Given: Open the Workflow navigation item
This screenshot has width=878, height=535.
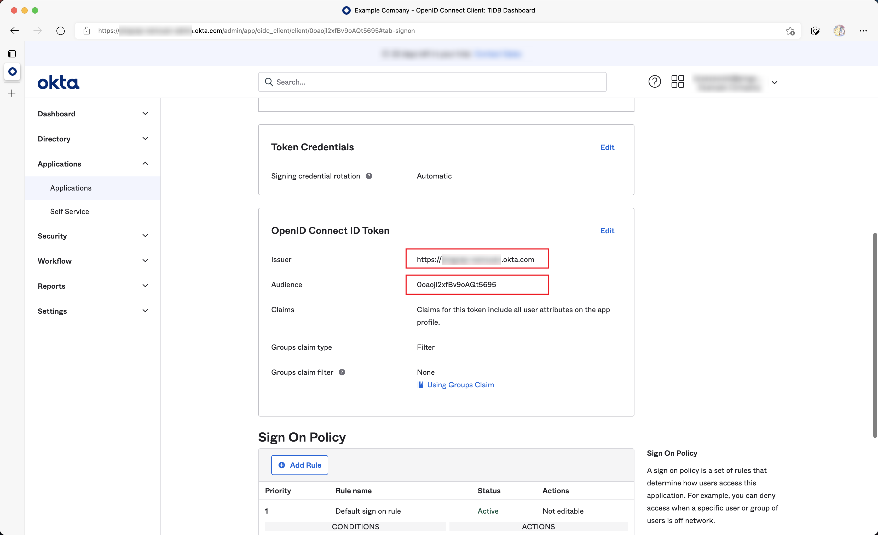Looking at the screenshot, I should point(93,261).
